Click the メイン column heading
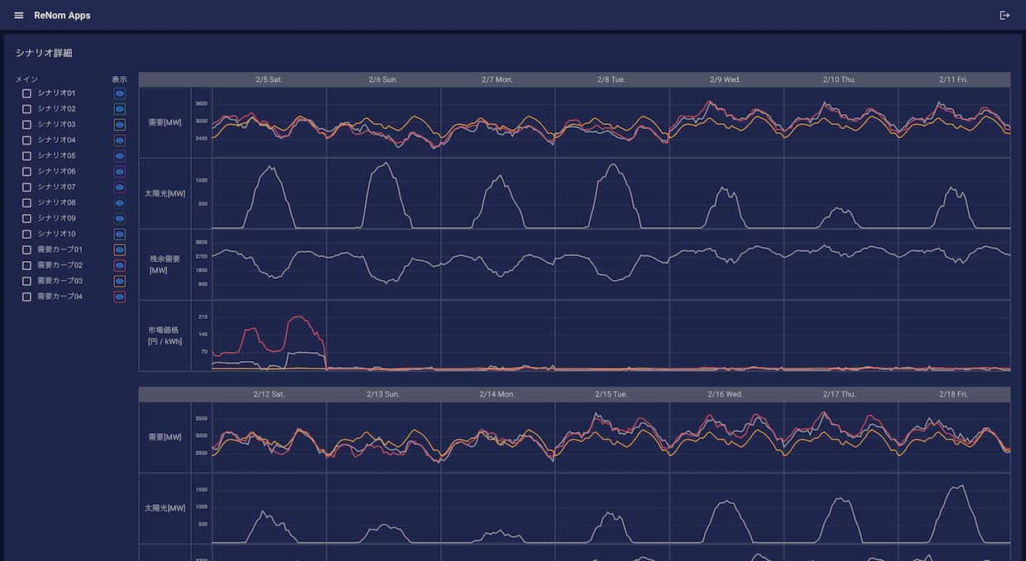 (26, 79)
